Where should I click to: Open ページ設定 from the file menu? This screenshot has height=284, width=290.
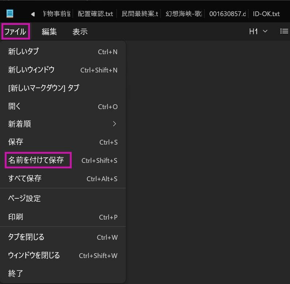point(63,198)
